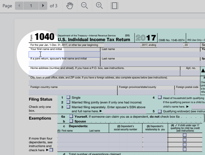
Task: Go to the next page arrow
Action: pyautogui.click(x=43, y=6)
